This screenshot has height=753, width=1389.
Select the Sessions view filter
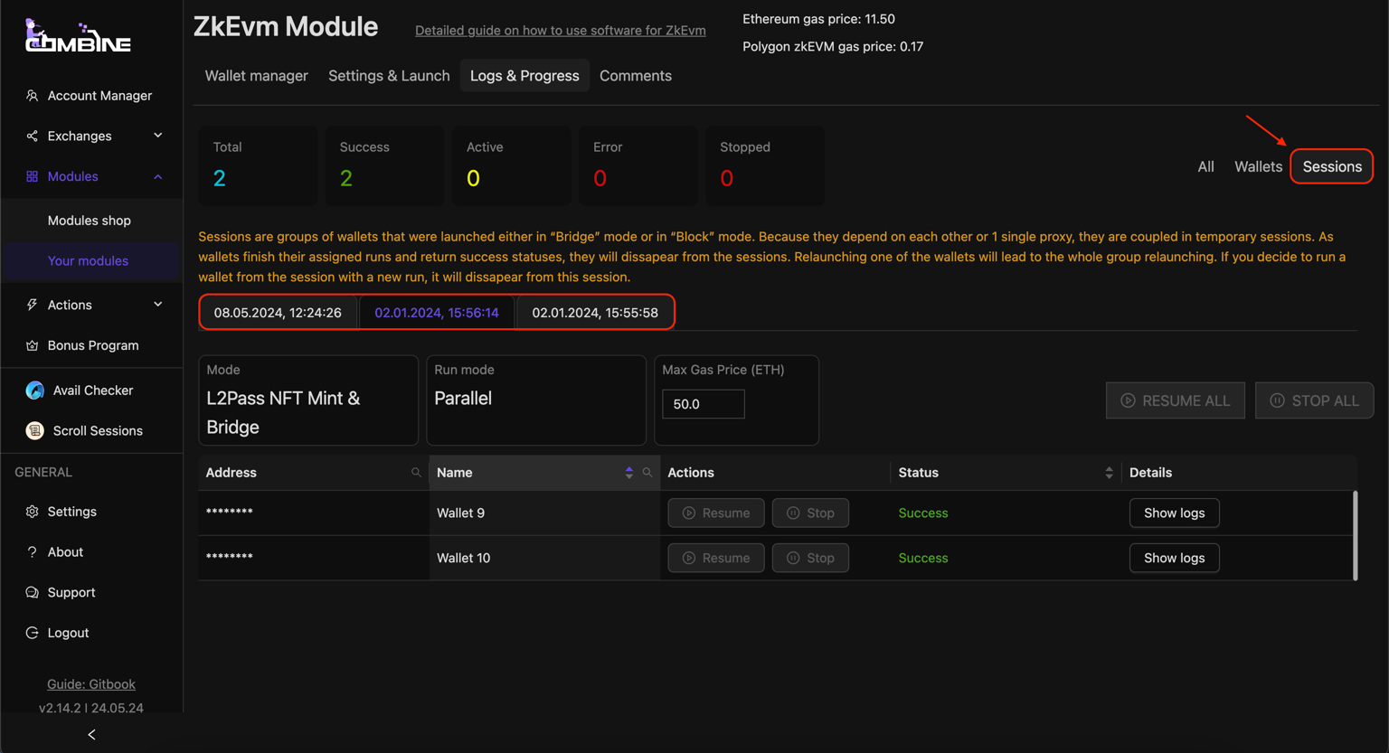(x=1331, y=166)
